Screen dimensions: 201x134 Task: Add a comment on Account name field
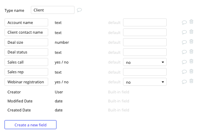click(x=184, y=22)
